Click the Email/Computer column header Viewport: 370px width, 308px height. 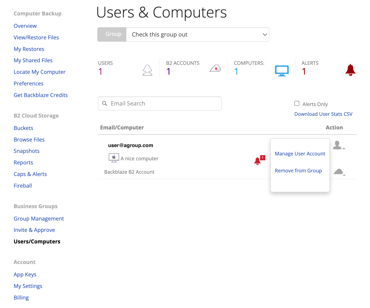click(122, 128)
